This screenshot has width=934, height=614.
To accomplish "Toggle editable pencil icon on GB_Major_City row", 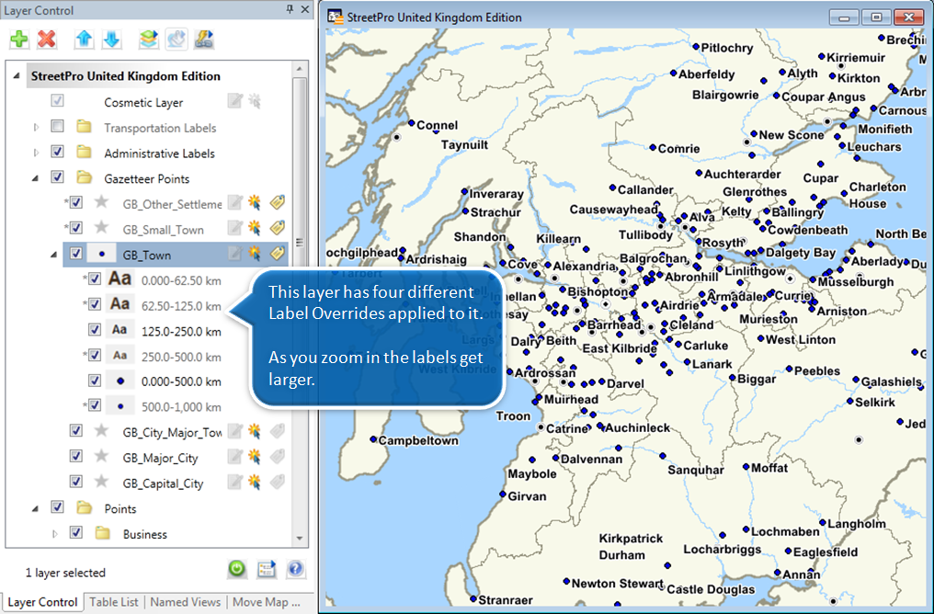I will (235, 458).
